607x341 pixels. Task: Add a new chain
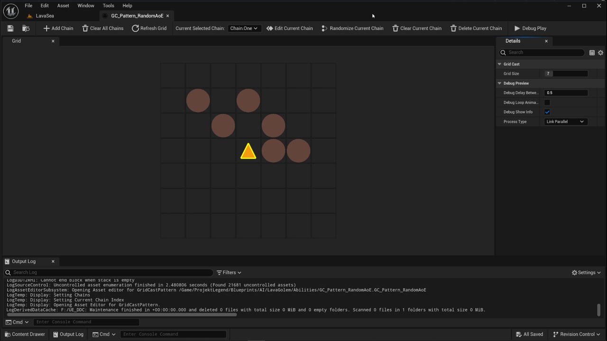[58, 28]
